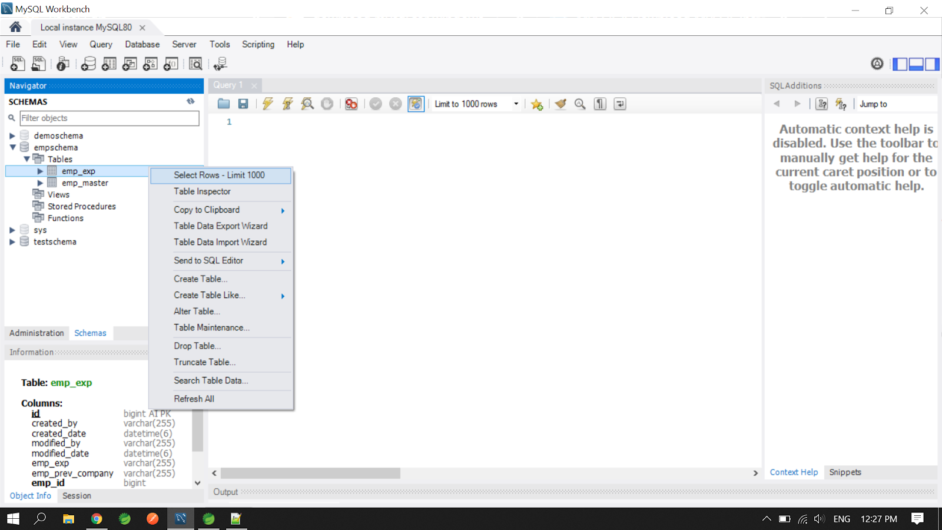Image resolution: width=942 pixels, height=530 pixels.
Task: Create a new view toolbar icon
Action: (x=130, y=64)
